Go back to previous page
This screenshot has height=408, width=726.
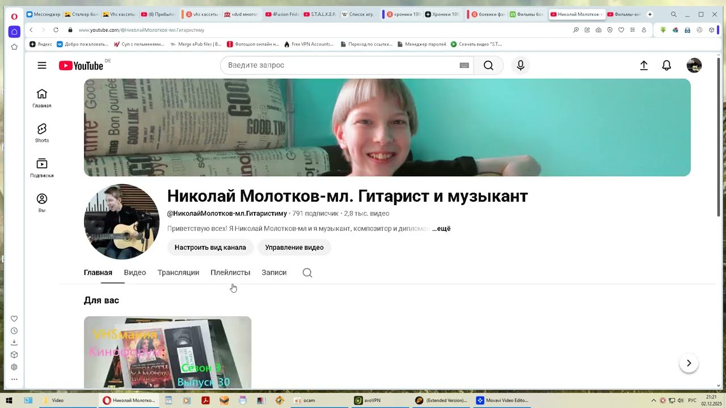tap(31, 29)
